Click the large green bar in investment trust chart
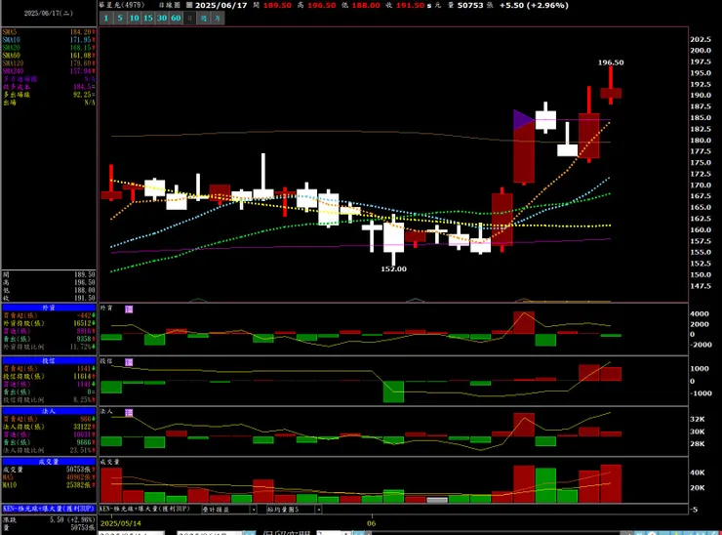The width and height of the screenshot is (722, 535). [394, 391]
